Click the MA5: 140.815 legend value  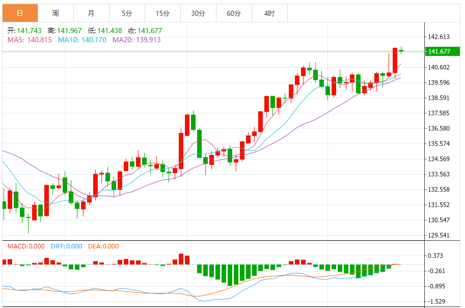point(30,40)
